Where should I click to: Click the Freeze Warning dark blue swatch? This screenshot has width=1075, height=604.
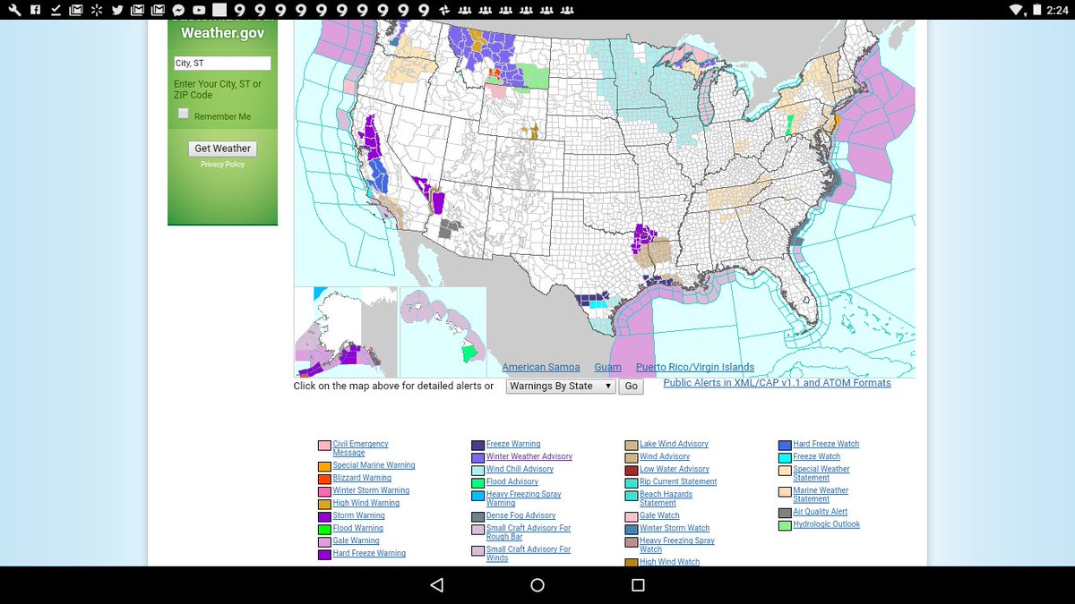tap(478, 446)
